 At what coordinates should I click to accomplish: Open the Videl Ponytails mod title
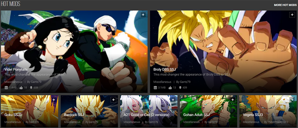pos(16,70)
